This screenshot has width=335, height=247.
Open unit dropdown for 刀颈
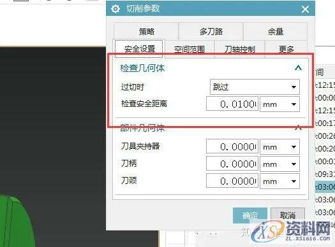[279, 181]
